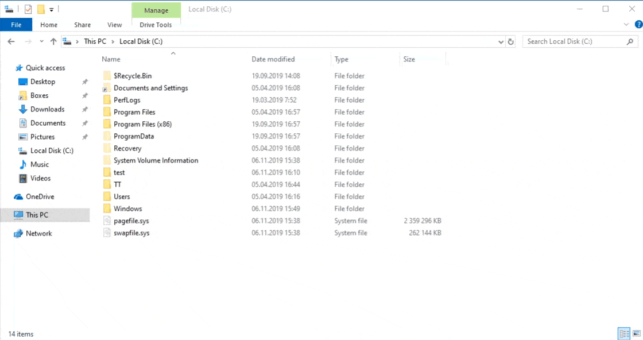
Task: Expand the ribbon with the chevron
Action: tap(626, 25)
